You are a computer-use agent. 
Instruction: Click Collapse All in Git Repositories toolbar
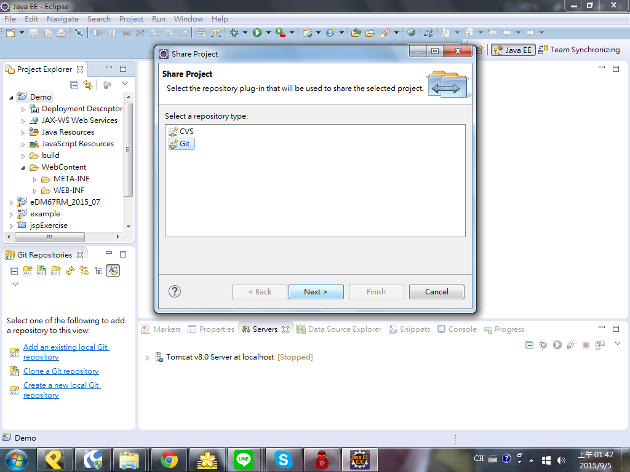[14, 270]
